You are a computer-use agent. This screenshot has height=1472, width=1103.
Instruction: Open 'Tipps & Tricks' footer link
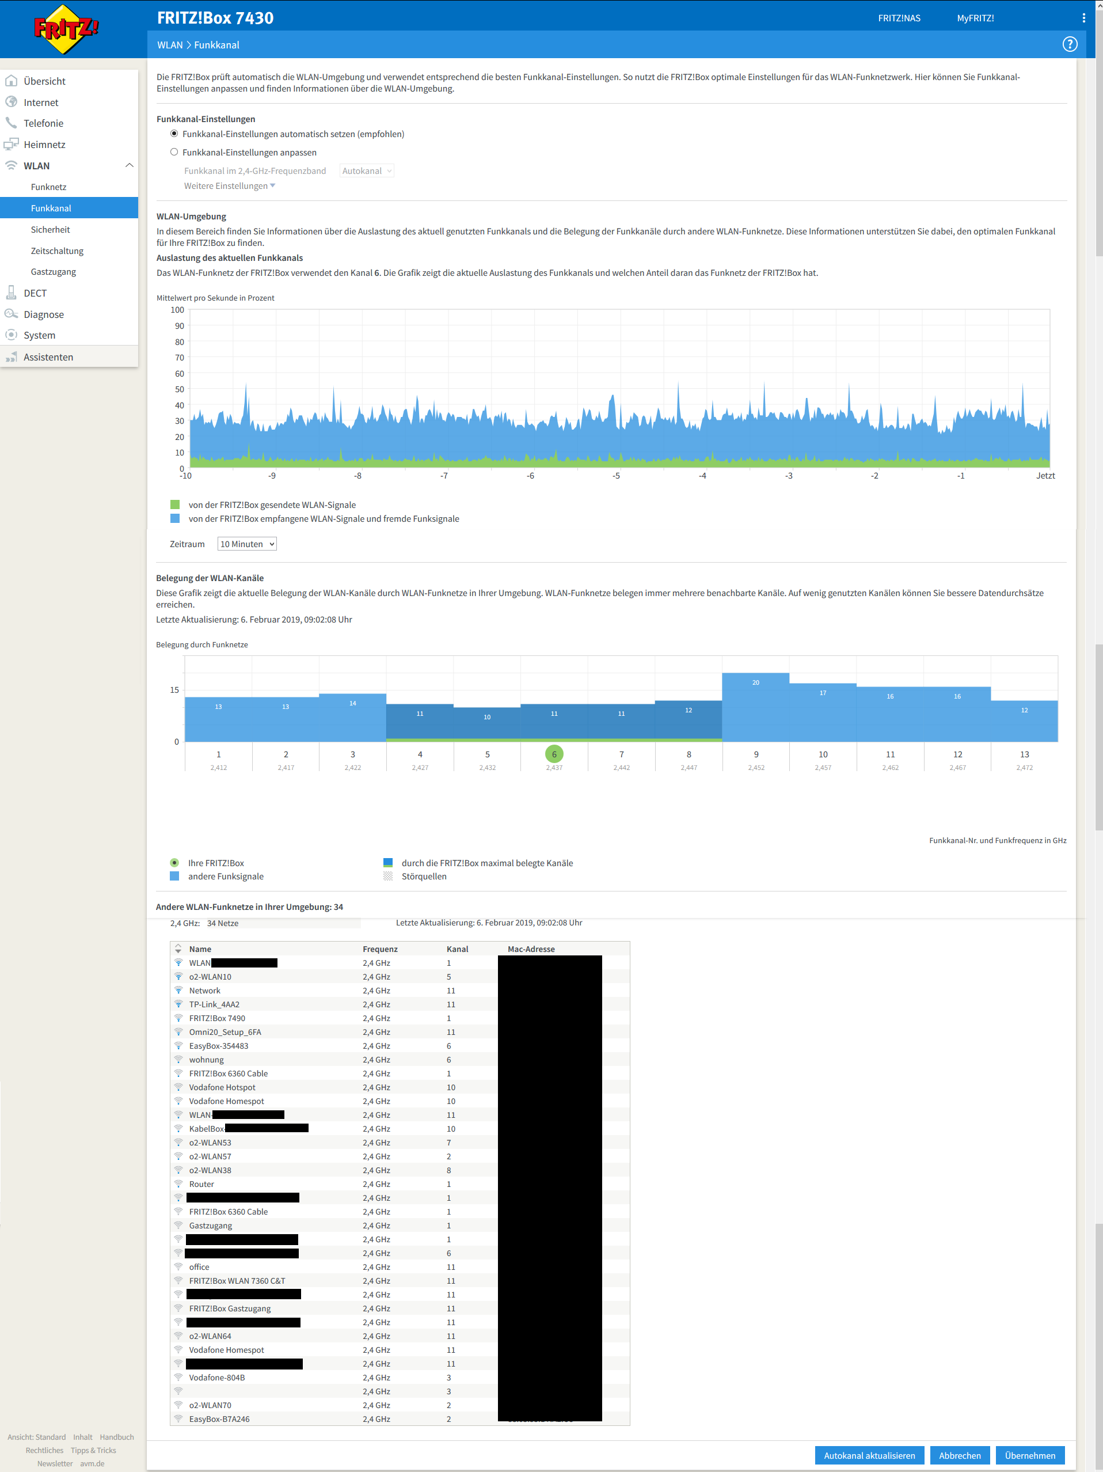93,1450
